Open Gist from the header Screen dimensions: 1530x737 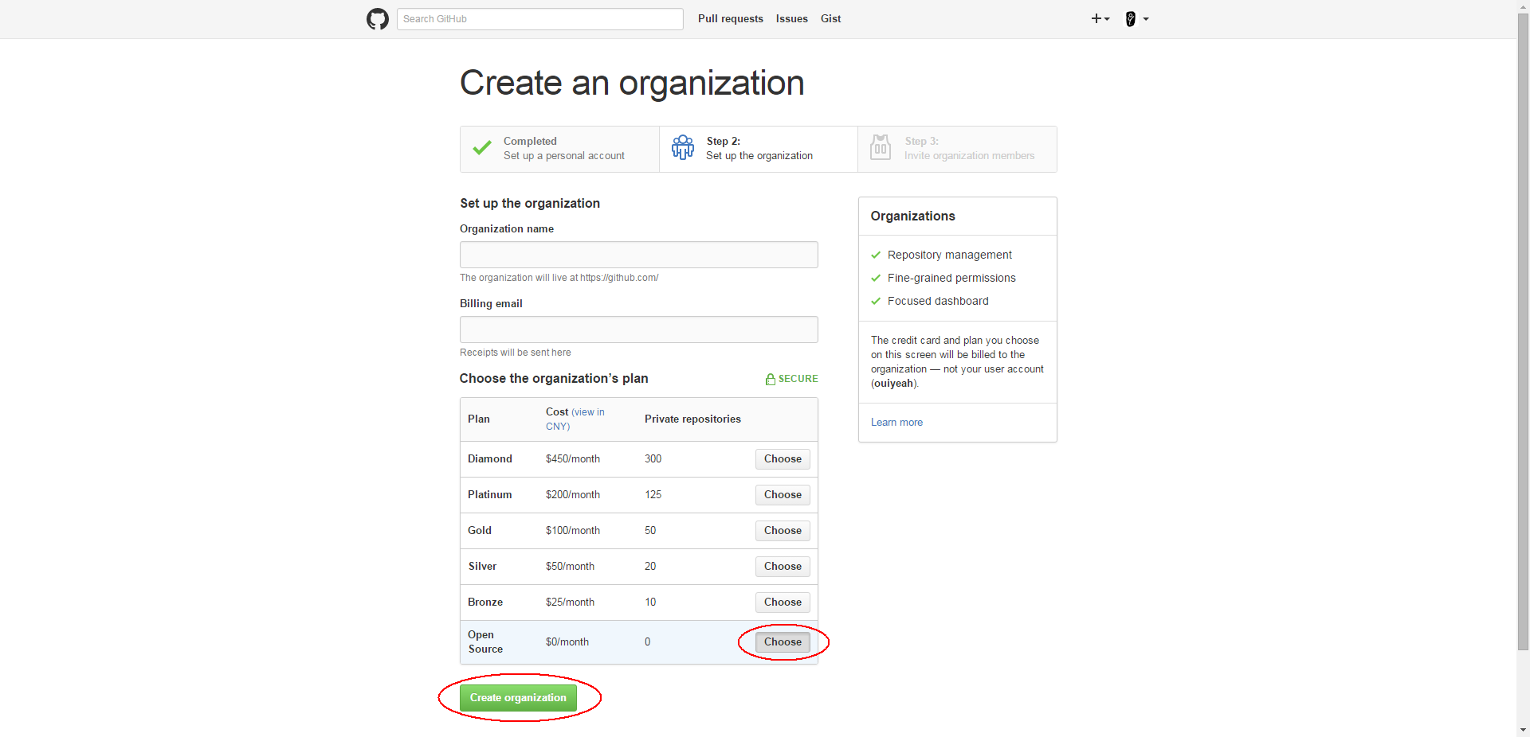[831, 19]
